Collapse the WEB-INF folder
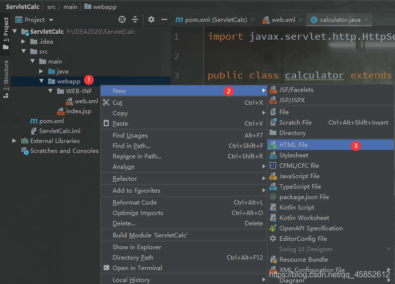This screenshot has height=284, width=395. pyautogui.click(x=51, y=91)
